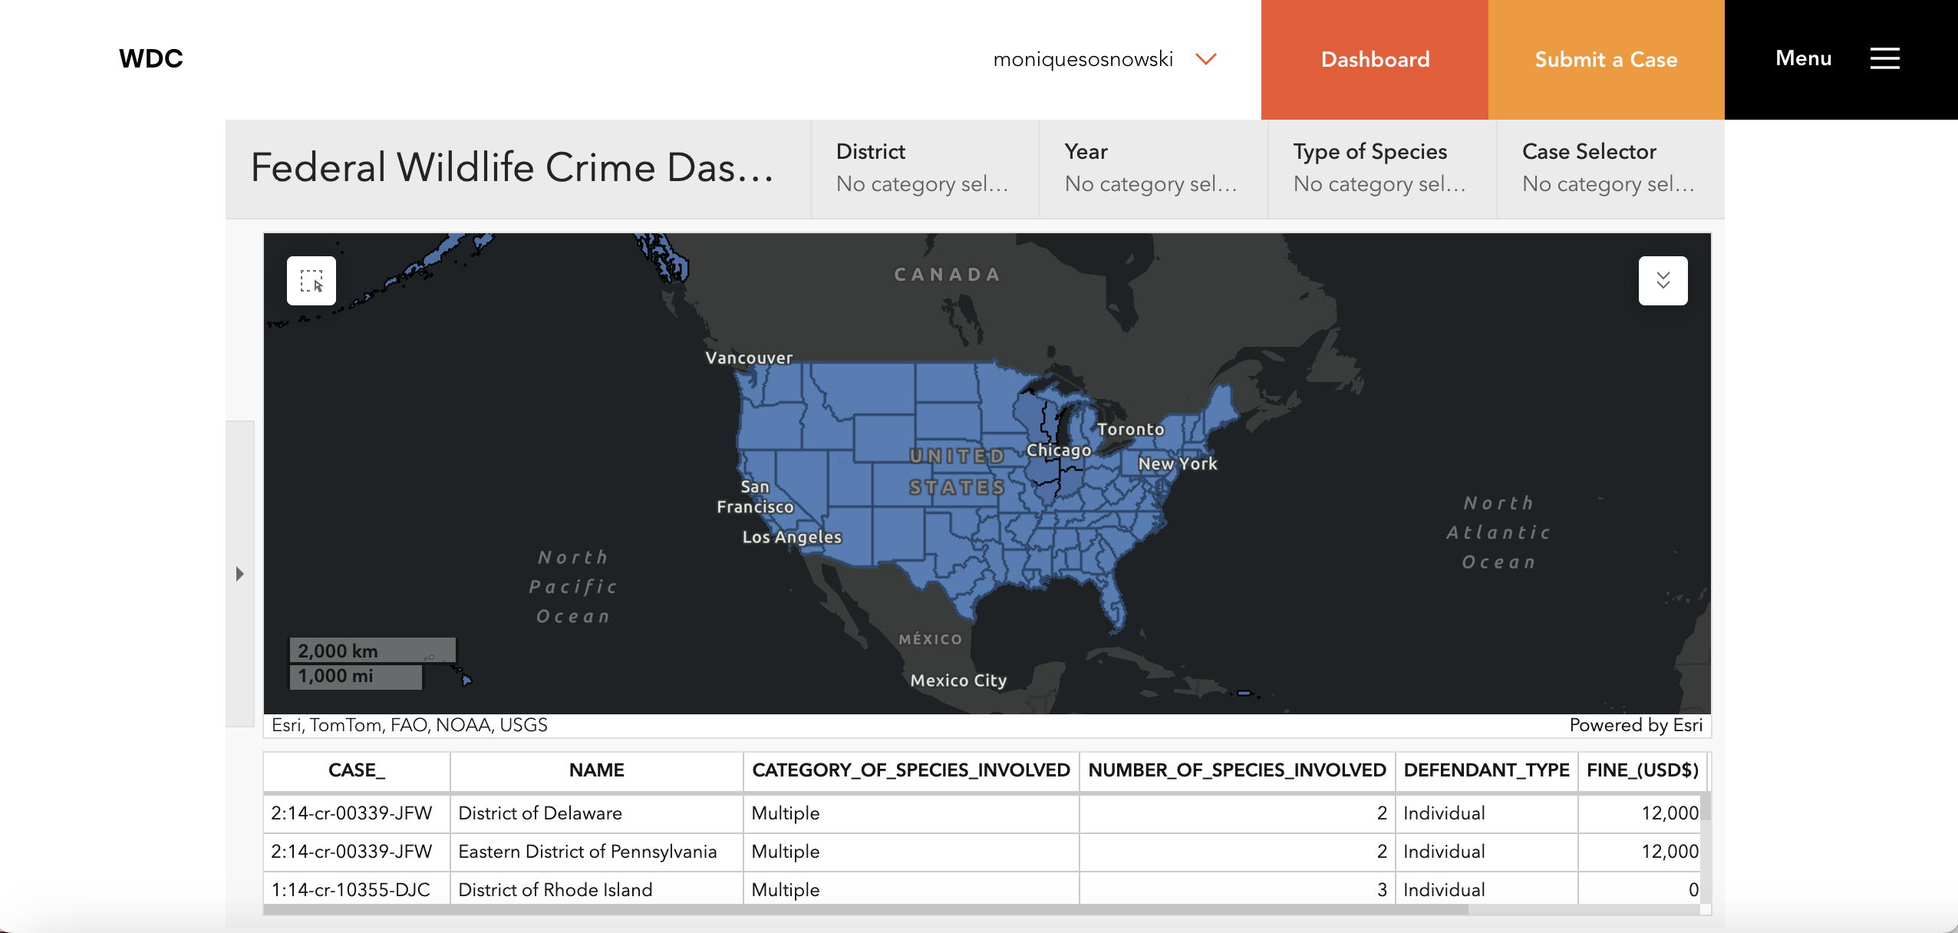Go to the Dashboard tab
Screen dimensions: 1958x933
pos(1374,59)
